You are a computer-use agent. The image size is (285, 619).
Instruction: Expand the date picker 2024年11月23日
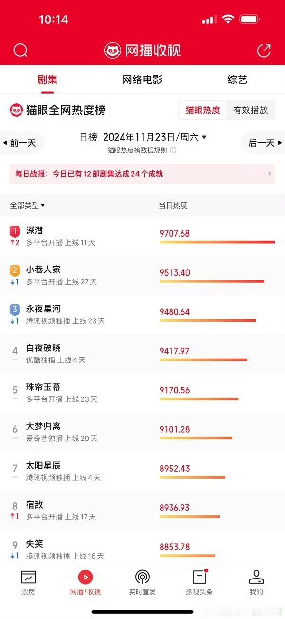(155, 138)
